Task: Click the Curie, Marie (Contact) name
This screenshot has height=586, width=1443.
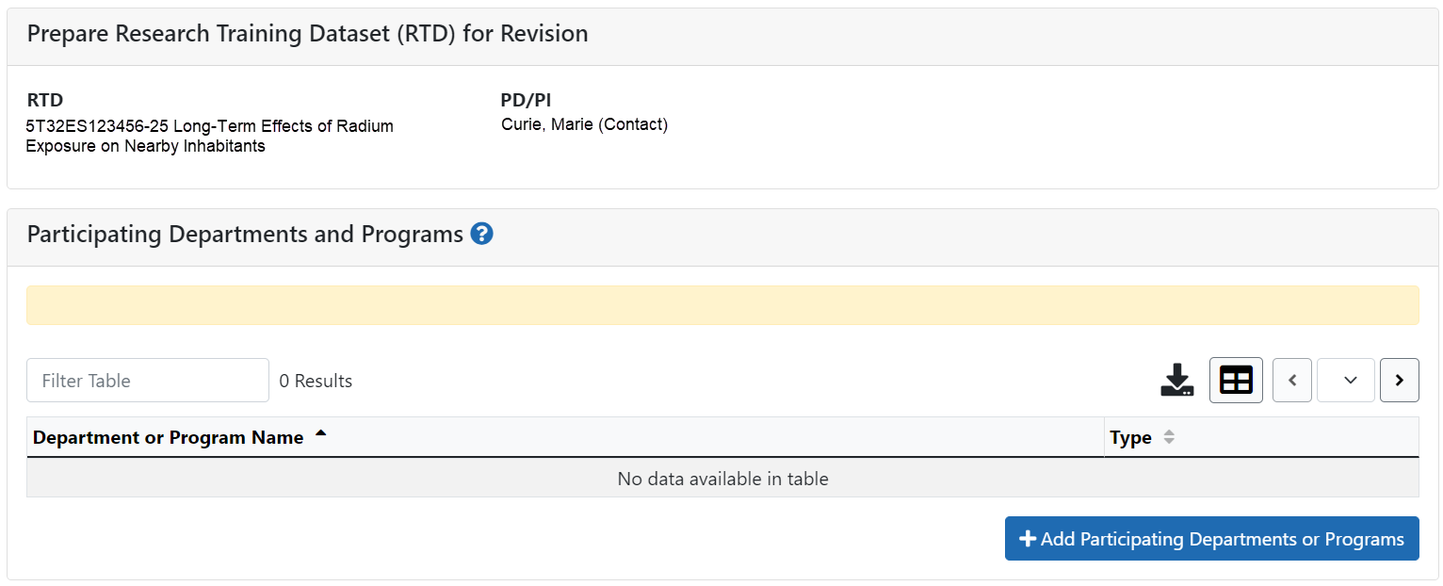Action: coord(584,124)
